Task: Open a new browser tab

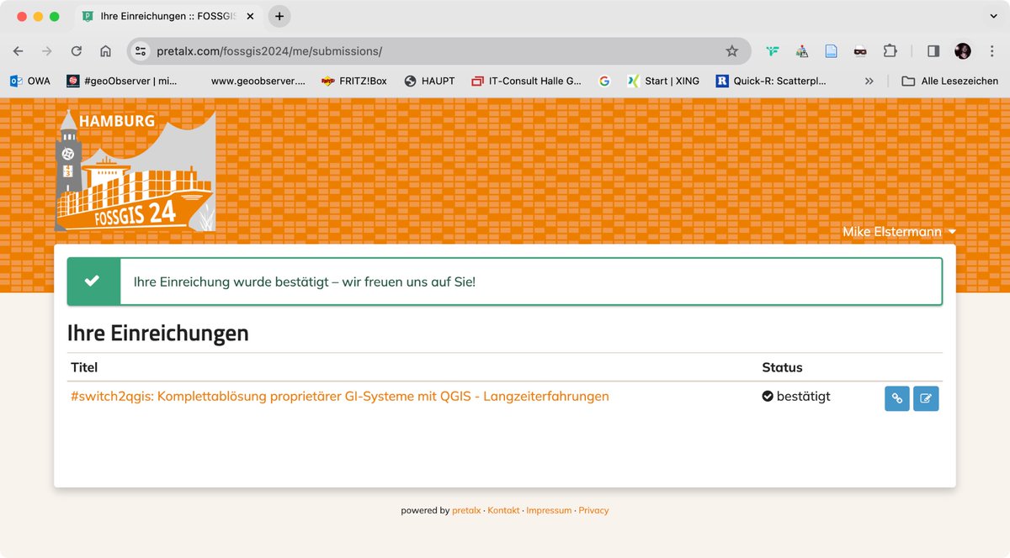Action: point(279,16)
